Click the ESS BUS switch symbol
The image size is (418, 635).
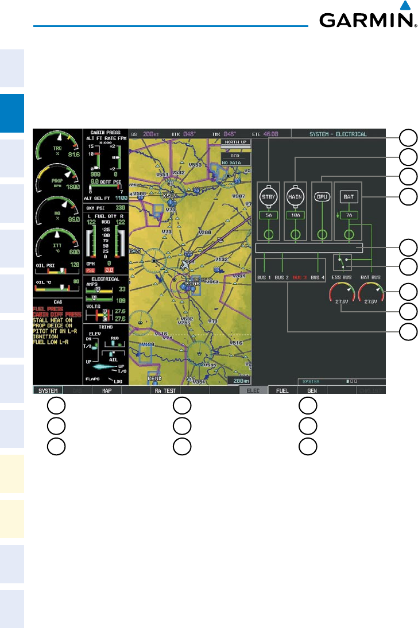tap(342, 262)
